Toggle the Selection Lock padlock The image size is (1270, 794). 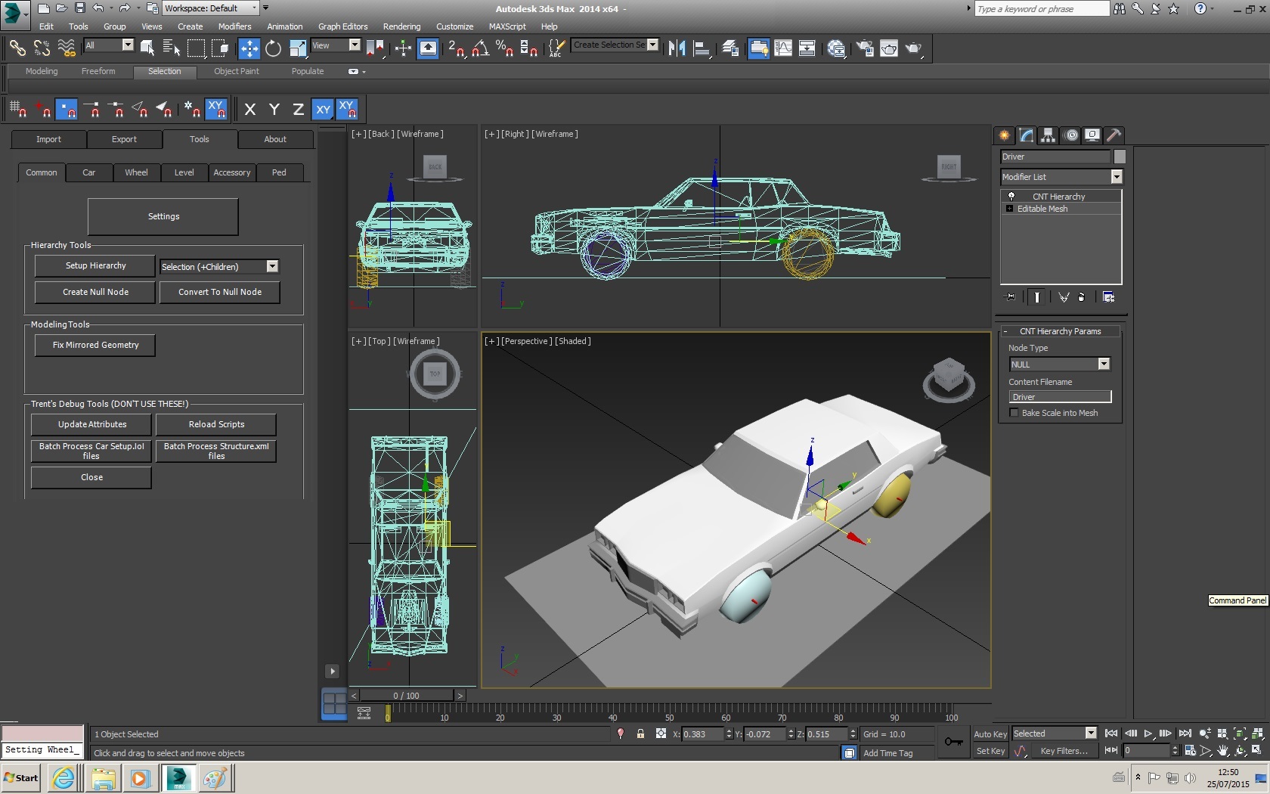tap(640, 734)
